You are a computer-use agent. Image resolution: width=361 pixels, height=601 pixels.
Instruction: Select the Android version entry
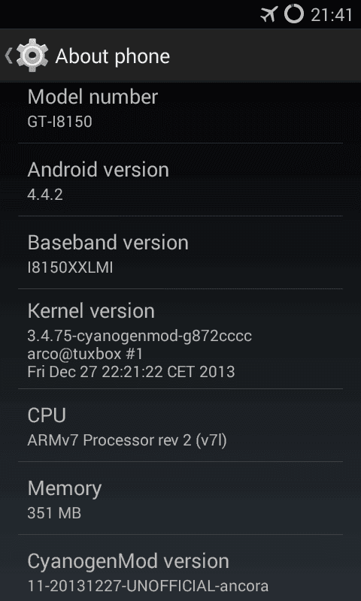(x=180, y=180)
